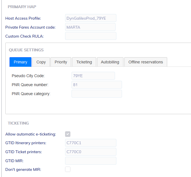This screenshot has height=177, width=191.
Task: Click the PRIMARY HAP section heading
Action: coord(22,6)
